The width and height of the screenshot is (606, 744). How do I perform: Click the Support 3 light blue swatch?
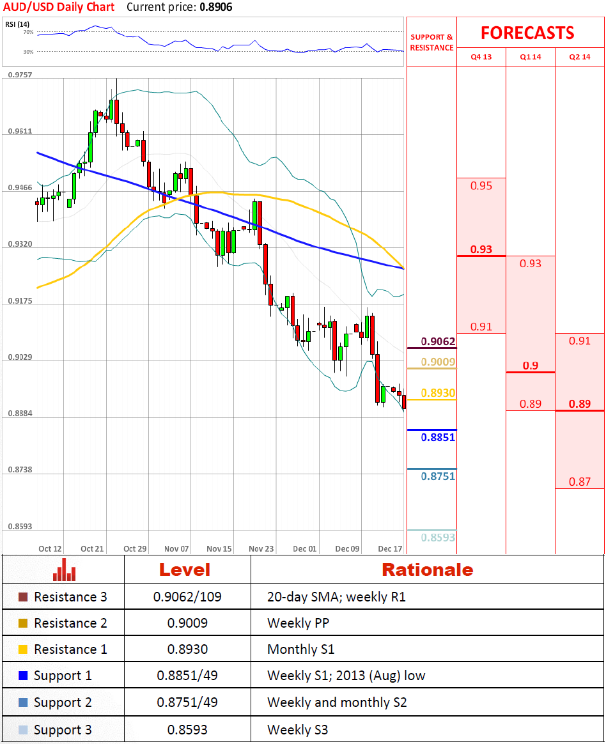click(x=23, y=729)
